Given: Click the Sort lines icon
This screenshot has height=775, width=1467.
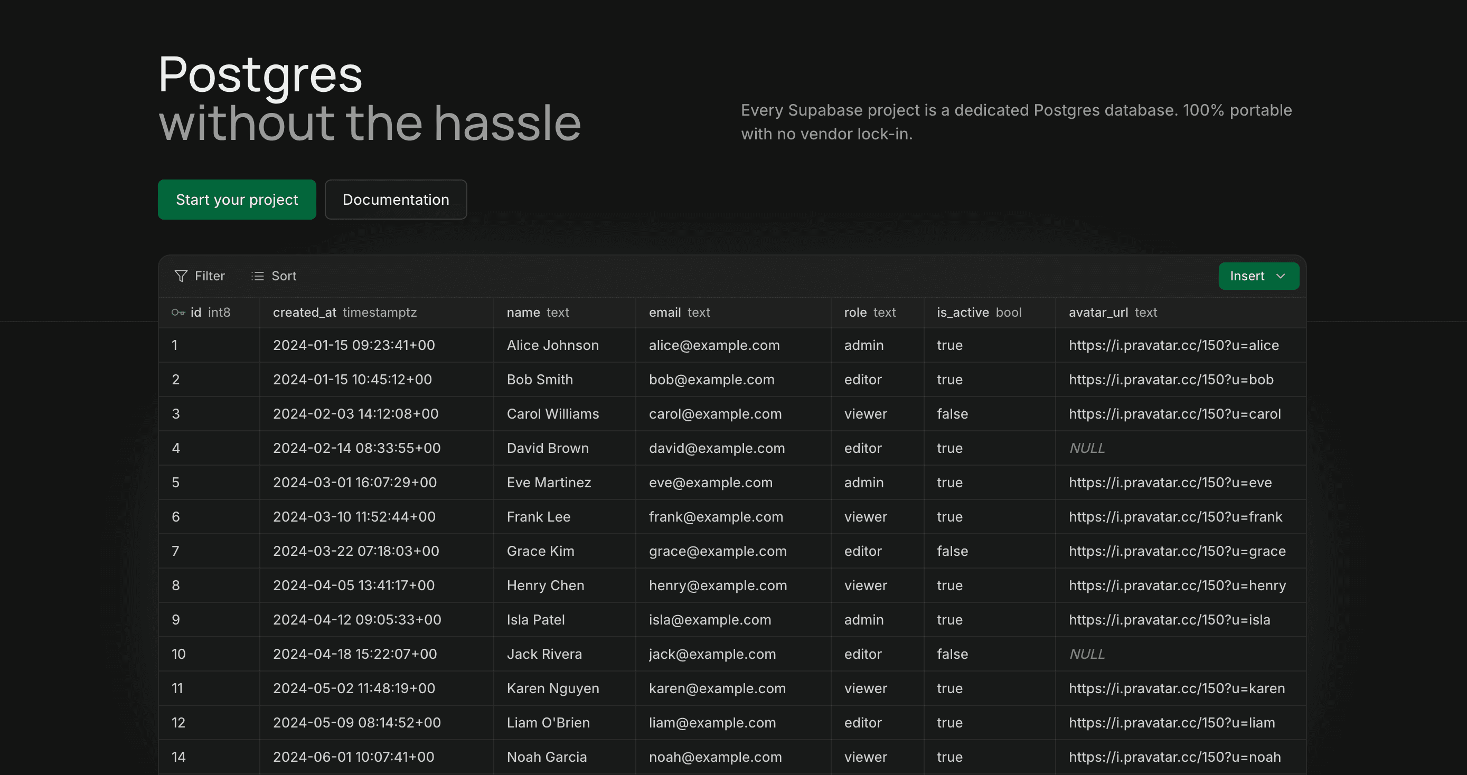Looking at the screenshot, I should pos(257,276).
